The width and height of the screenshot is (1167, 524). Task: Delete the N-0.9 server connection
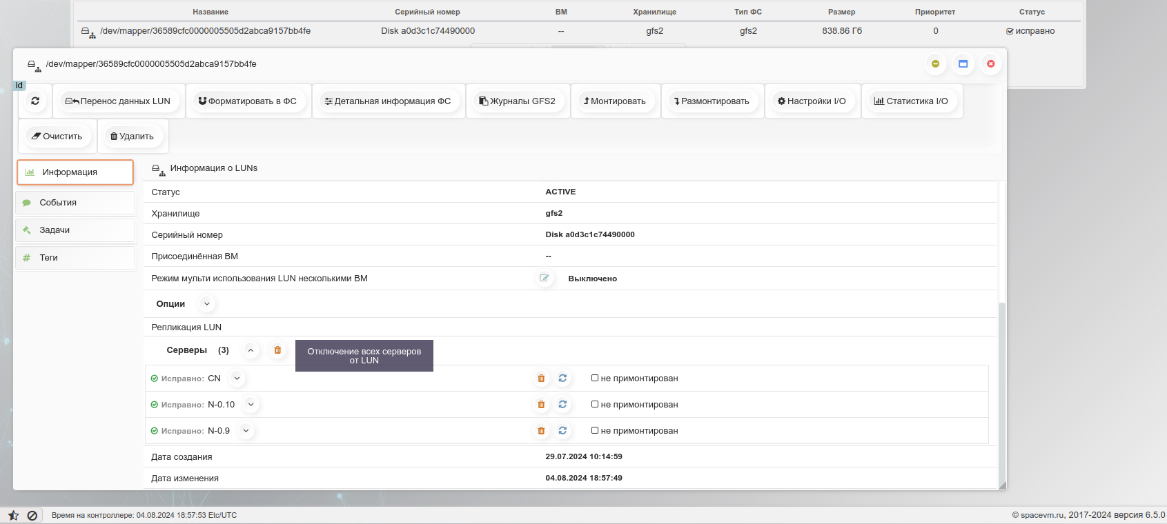[x=541, y=430]
